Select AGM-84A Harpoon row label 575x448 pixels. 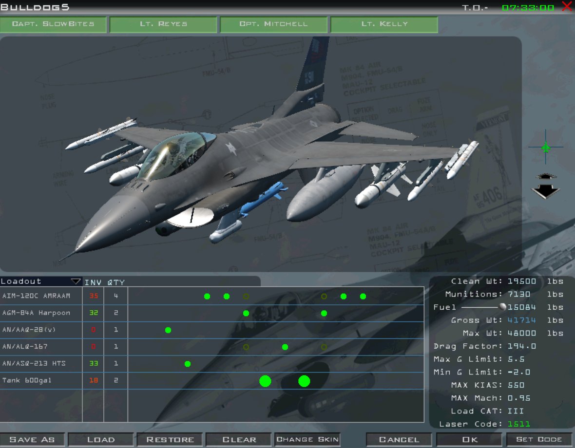click(37, 313)
